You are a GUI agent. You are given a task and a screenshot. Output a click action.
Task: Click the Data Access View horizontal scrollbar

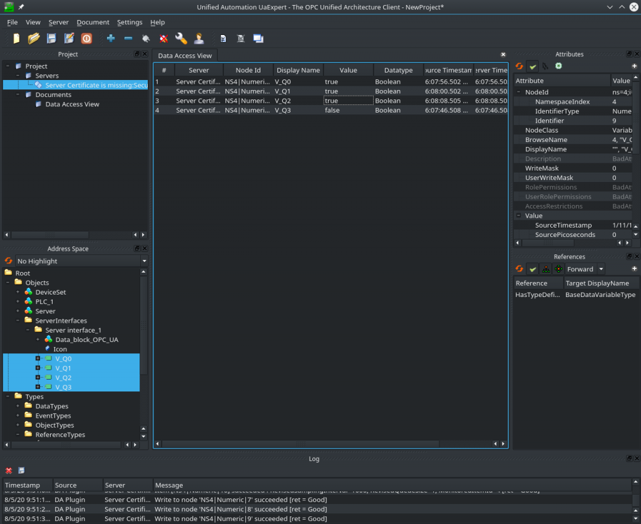click(x=301, y=443)
